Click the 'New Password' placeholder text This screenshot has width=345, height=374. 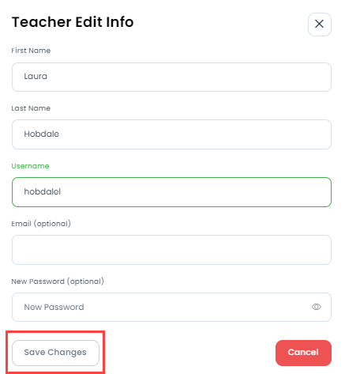click(54, 307)
